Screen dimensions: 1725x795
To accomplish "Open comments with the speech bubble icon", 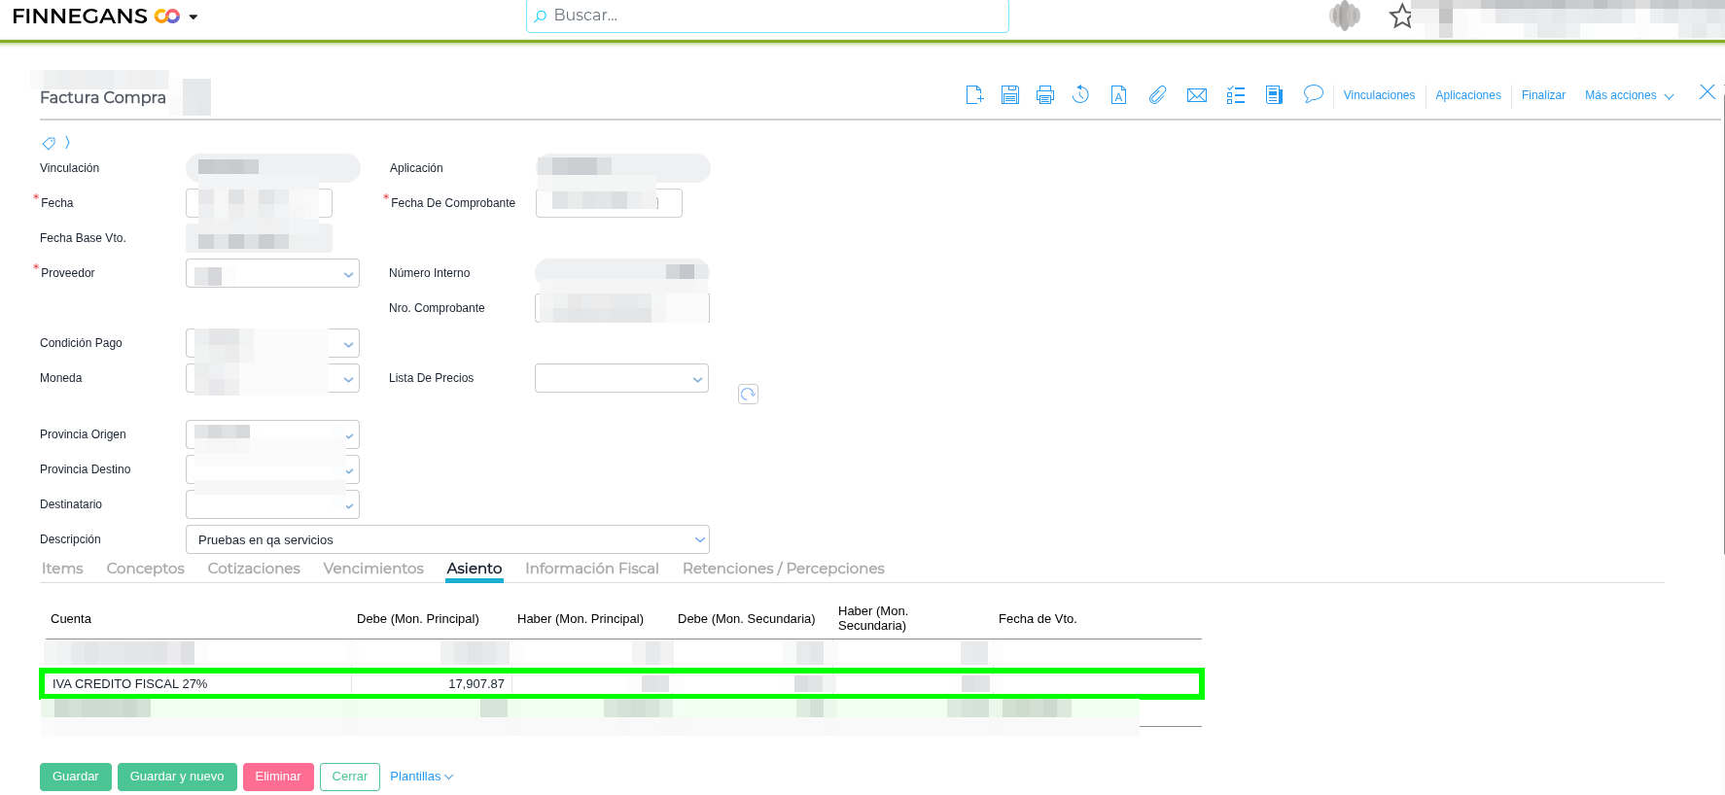I will click(x=1314, y=94).
